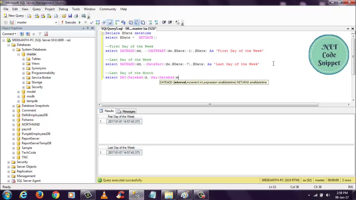Click the Windows Start button

7,195
